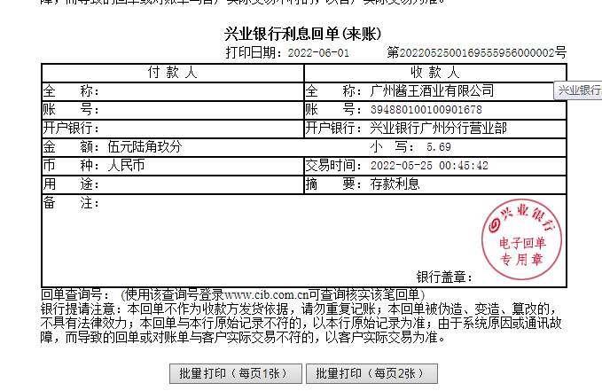The image size is (602, 391).
Task: Select amount in words 伍元陆角玖分
Action: pos(145,146)
